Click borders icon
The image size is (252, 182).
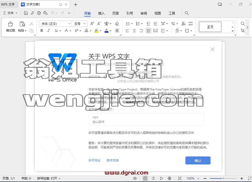pos(187,31)
